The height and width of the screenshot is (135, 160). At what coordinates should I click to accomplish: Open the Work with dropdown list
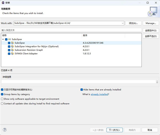122,23
